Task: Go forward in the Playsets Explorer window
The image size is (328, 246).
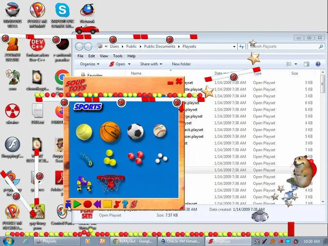Action: (88, 46)
